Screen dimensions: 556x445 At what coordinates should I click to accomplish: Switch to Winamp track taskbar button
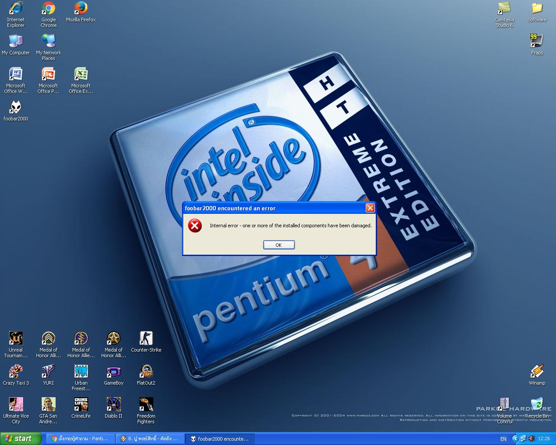tap(150, 438)
